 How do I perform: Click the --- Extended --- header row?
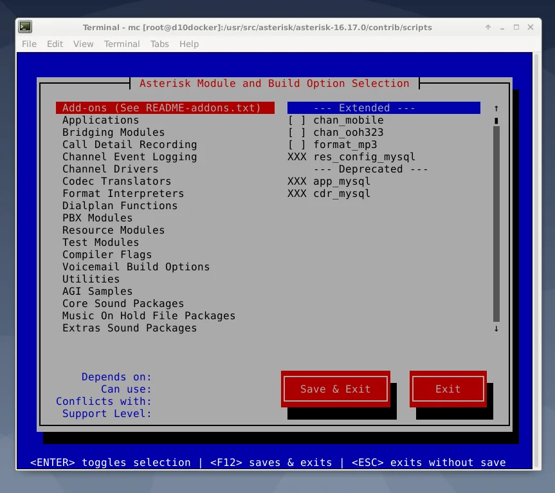click(x=384, y=107)
